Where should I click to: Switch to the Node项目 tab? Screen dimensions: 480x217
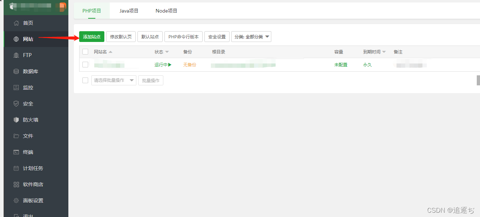click(166, 11)
